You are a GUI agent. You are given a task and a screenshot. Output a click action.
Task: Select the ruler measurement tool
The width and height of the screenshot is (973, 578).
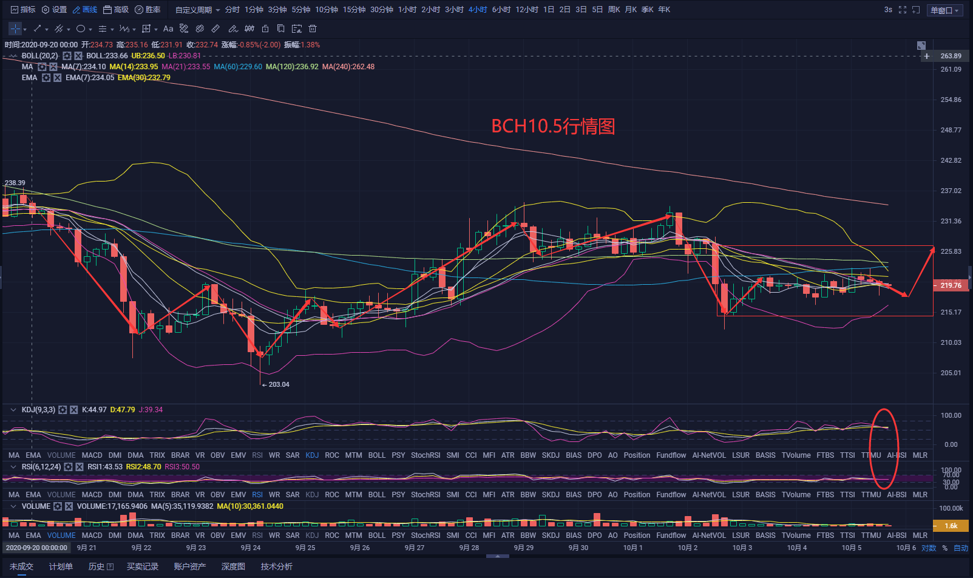point(215,29)
